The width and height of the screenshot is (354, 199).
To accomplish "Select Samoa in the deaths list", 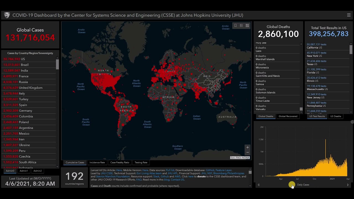I will click(x=277, y=82).
